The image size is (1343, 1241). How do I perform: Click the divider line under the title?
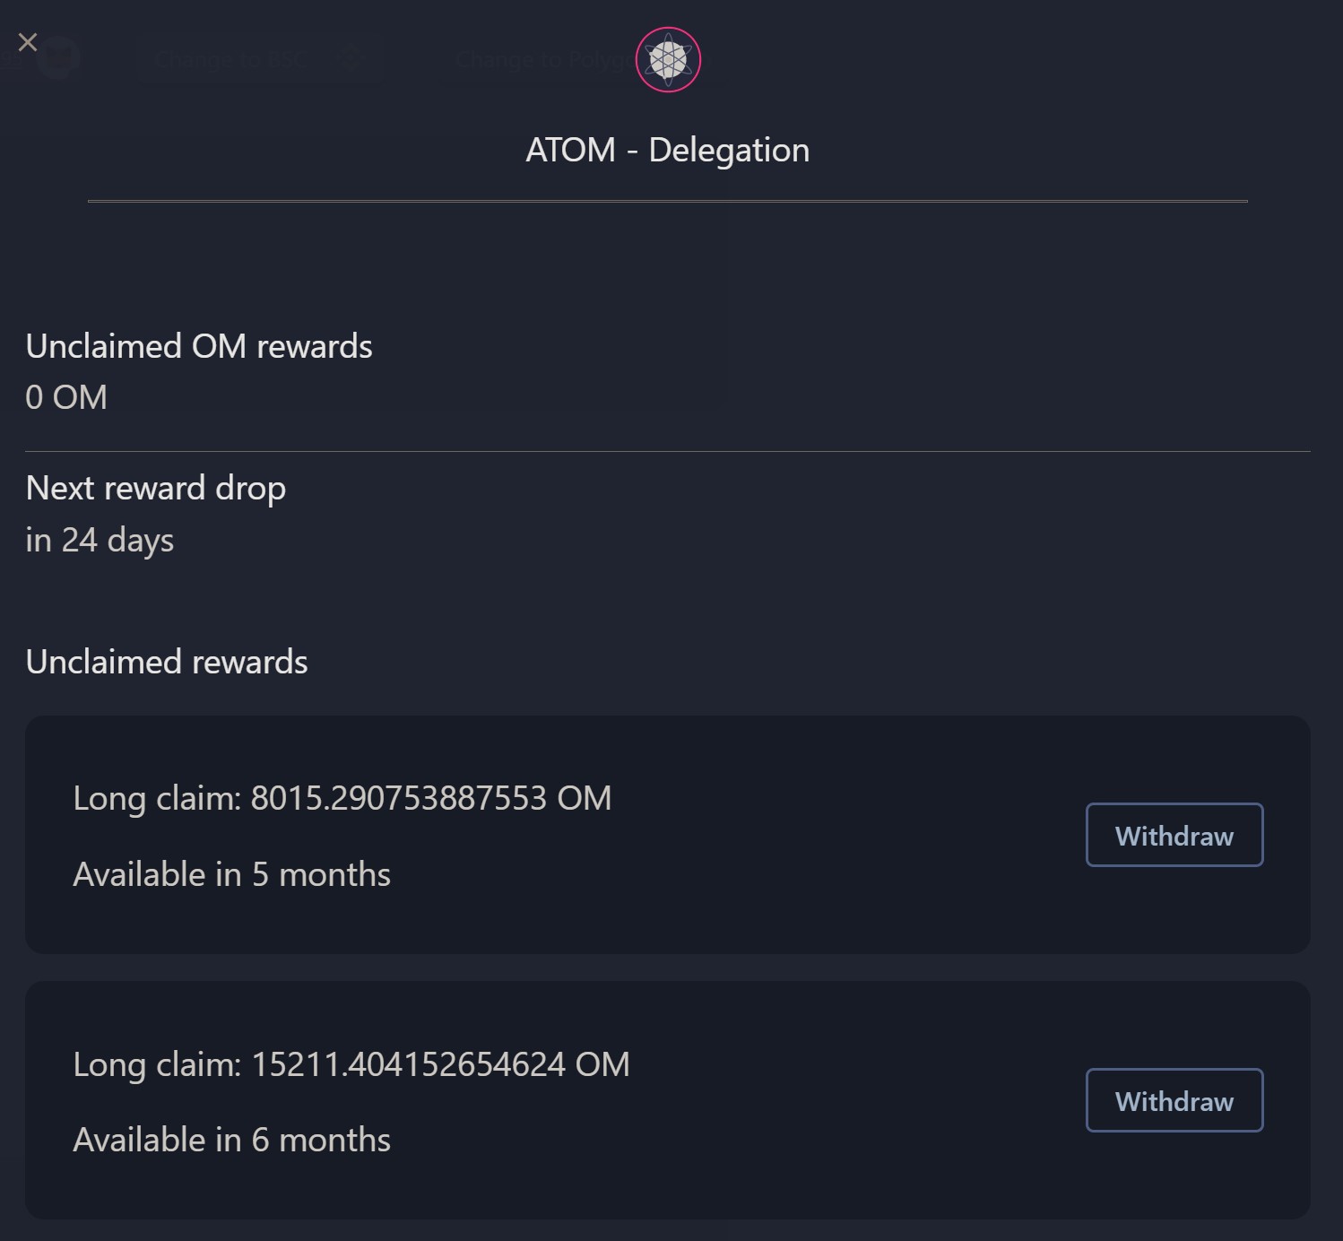[x=667, y=202]
